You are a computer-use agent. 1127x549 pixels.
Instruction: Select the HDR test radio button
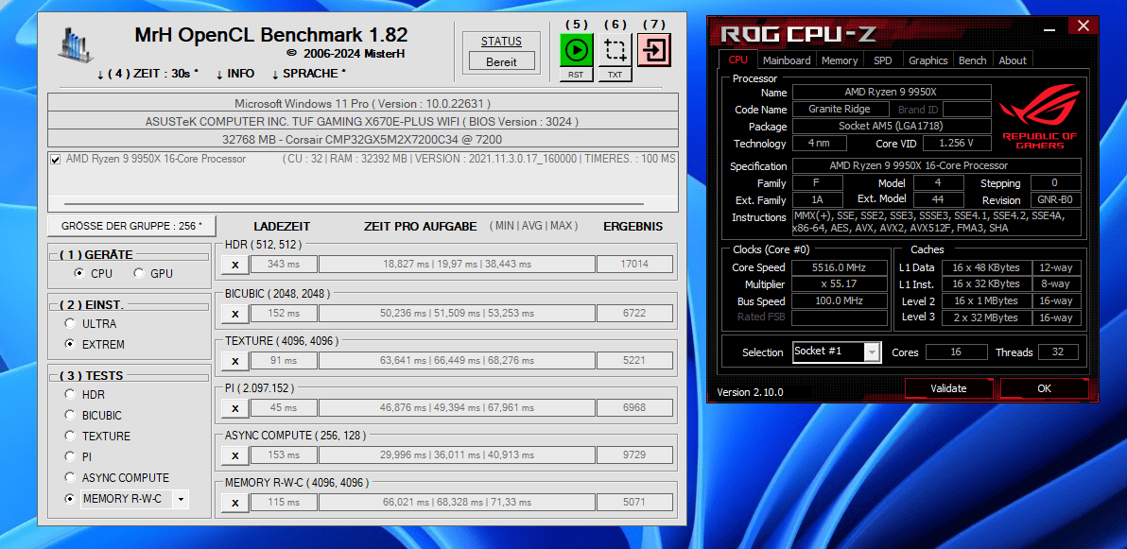pos(70,394)
